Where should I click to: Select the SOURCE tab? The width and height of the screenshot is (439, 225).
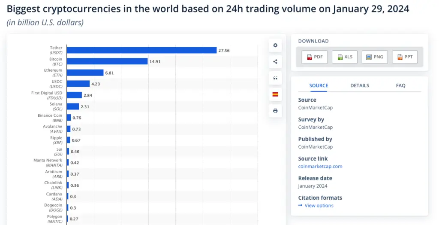(319, 85)
